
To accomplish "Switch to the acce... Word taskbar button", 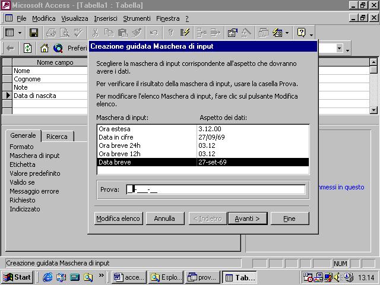I will coord(129,277).
